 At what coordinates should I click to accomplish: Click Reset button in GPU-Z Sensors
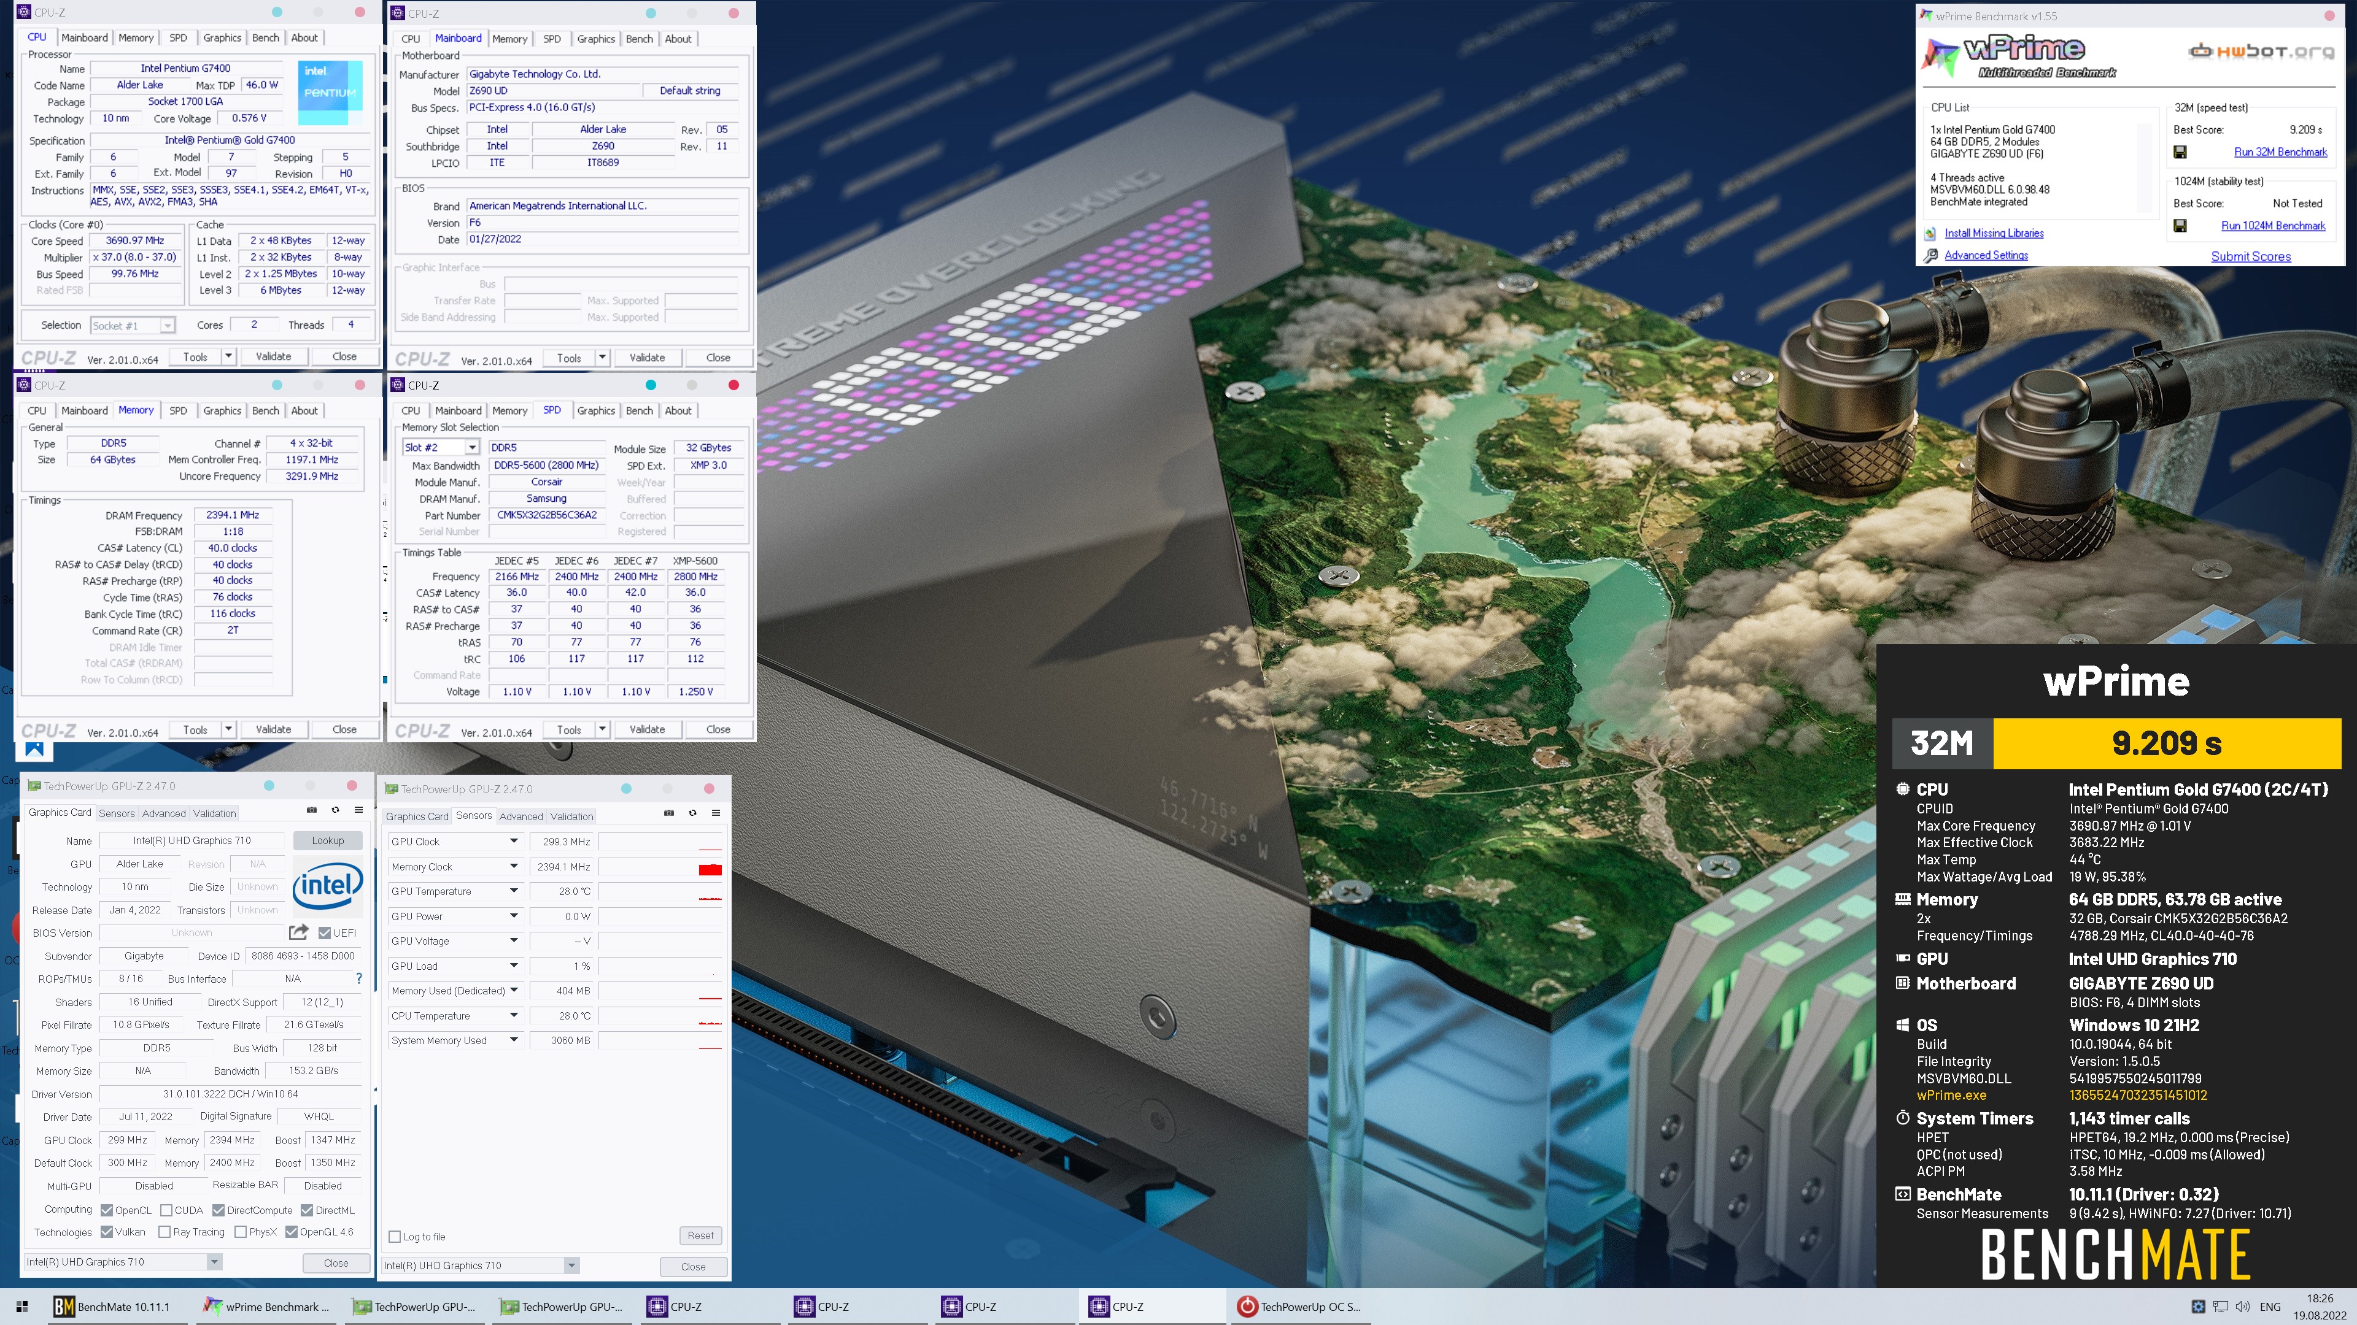click(700, 1235)
